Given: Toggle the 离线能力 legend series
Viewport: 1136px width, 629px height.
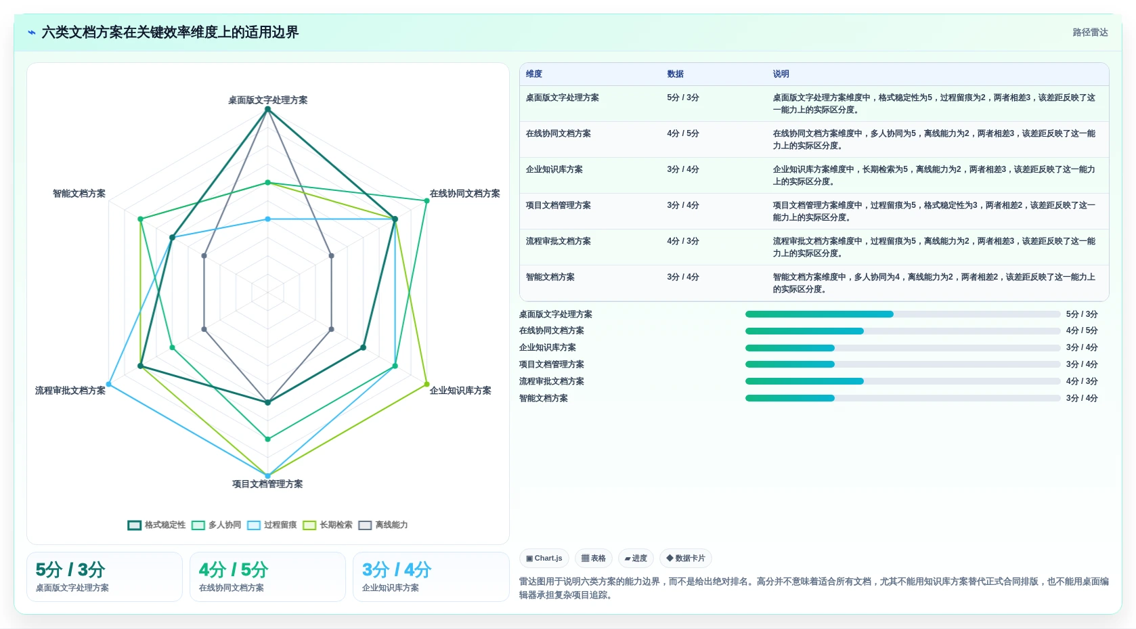Looking at the screenshot, I should coord(383,525).
